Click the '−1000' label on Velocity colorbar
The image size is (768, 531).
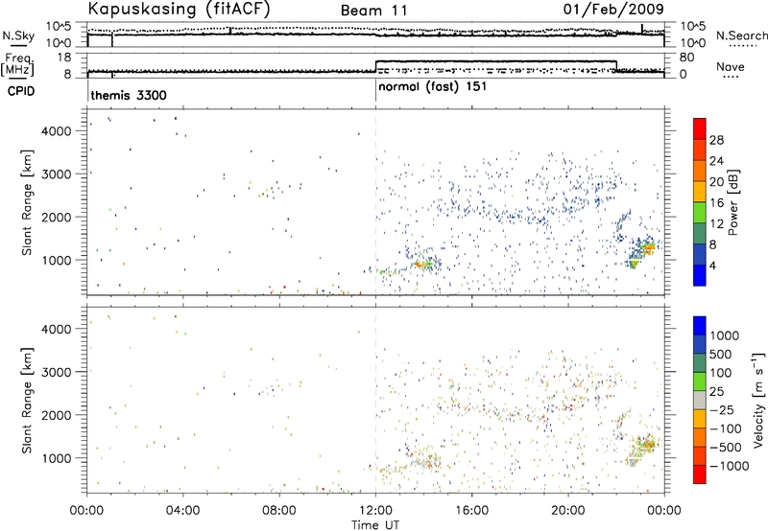[x=730, y=466]
